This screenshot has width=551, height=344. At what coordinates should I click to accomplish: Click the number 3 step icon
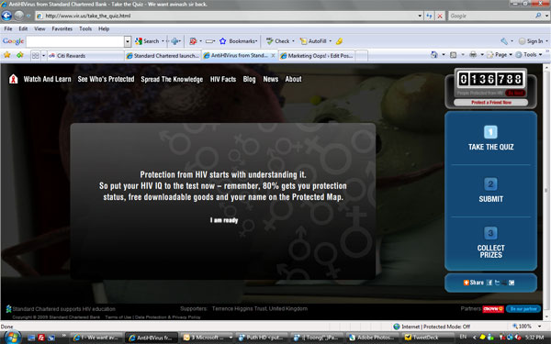tap(490, 233)
